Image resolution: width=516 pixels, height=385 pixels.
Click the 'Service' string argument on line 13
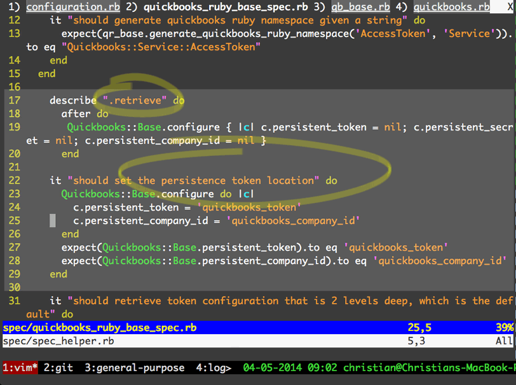[x=469, y=34]
